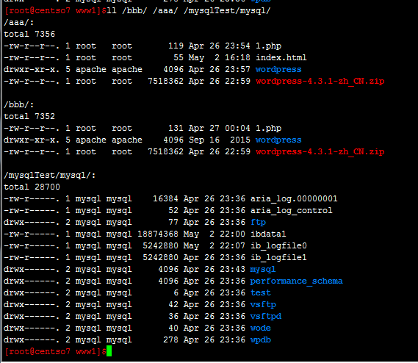Select the red wordpress-4.3.1-zh_CN.zip under /aaa/

point(320,81)
